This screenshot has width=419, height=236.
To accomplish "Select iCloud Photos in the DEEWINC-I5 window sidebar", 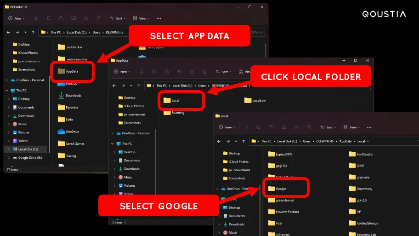I will 26,53.
